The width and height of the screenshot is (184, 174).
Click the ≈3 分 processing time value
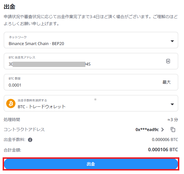coord(173,120)
